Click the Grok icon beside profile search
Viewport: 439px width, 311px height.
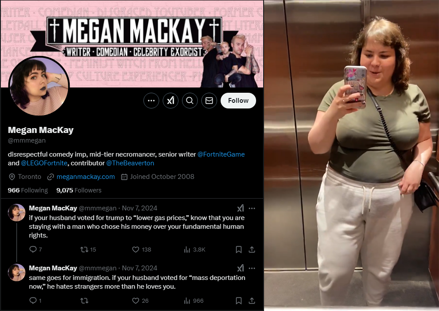click(x=171, y=101)
